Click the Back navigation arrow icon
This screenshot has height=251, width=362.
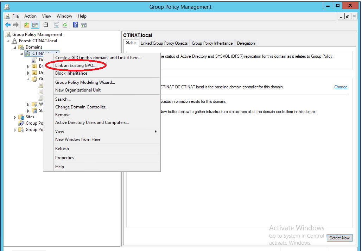click(7, 25)
